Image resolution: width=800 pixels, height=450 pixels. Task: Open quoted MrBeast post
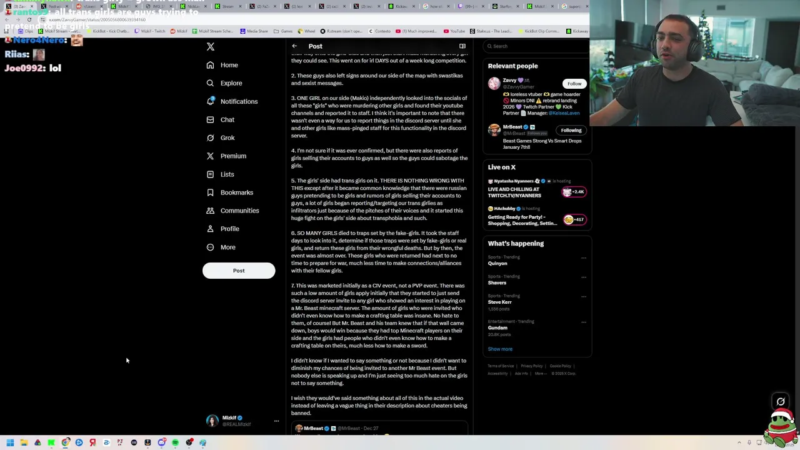[379, 429]
